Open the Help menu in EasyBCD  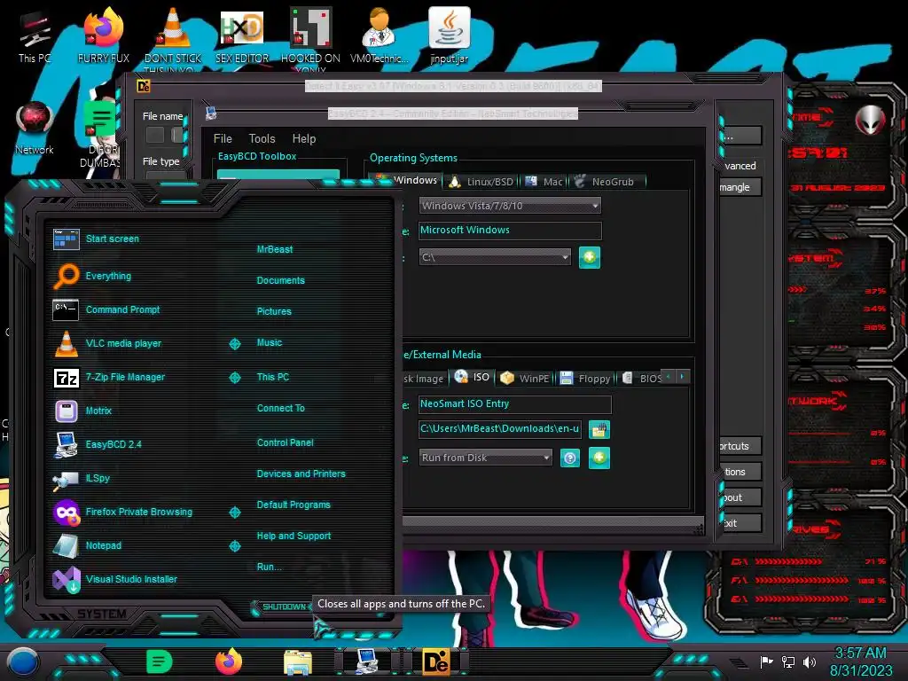point(304,138)
